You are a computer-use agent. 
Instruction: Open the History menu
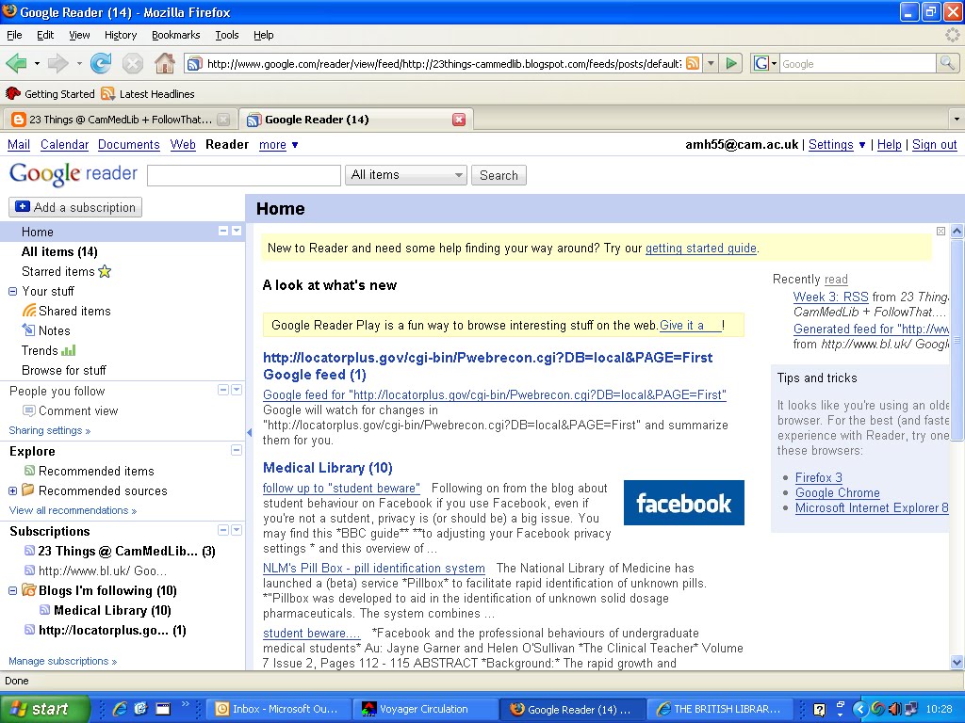pos(120,35)
